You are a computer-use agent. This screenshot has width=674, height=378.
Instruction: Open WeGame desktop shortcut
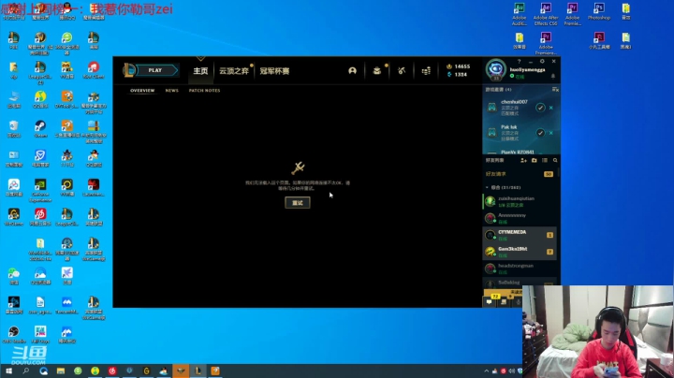point(13,217)
